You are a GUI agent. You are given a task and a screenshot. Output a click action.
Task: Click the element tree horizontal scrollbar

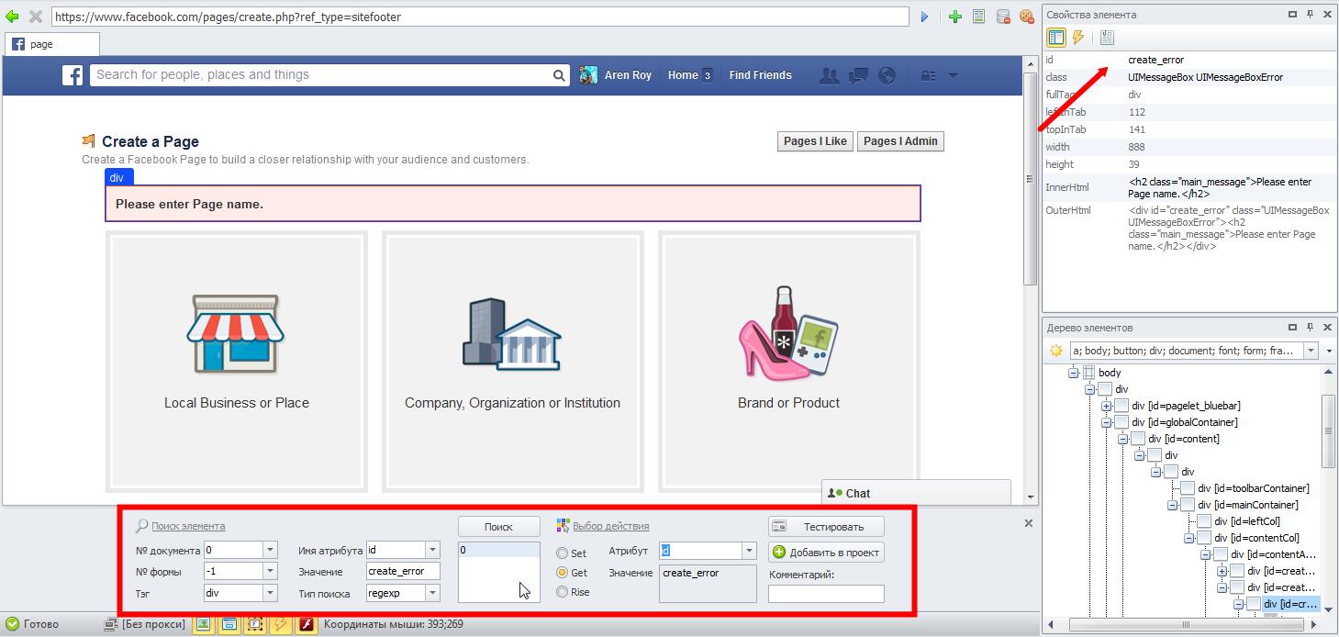pyautogui.click(x=1187, y=625)
